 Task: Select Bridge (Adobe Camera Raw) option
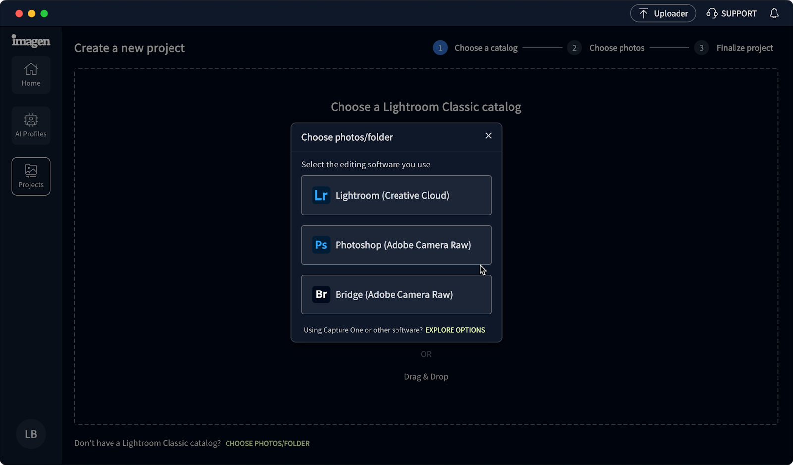(x=396, y=294)
